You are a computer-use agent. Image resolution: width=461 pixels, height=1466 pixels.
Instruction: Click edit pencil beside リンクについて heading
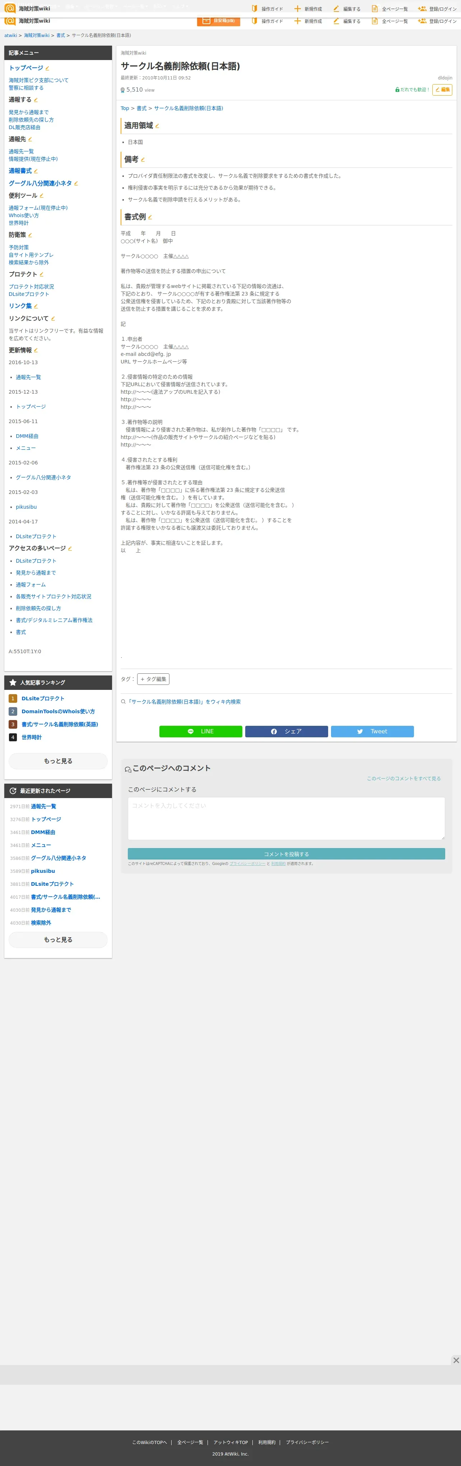53,319
